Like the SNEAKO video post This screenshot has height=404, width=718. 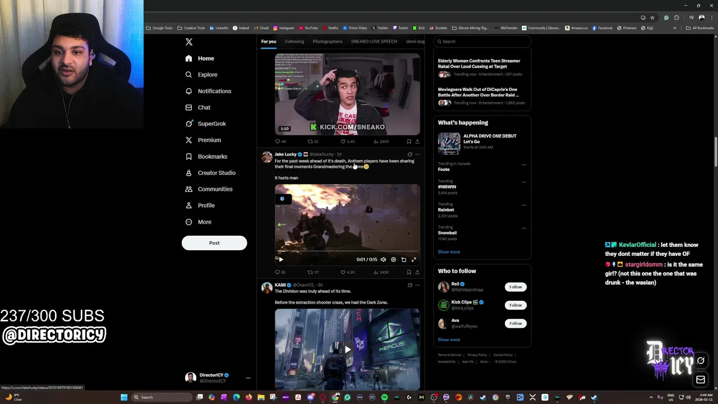coord(348,141)
